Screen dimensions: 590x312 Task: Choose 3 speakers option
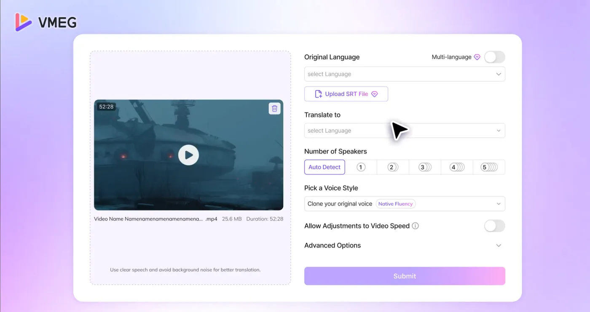425,167
